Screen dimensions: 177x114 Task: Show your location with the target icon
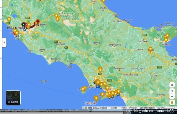pyautogui.click(x=172, y=85)
